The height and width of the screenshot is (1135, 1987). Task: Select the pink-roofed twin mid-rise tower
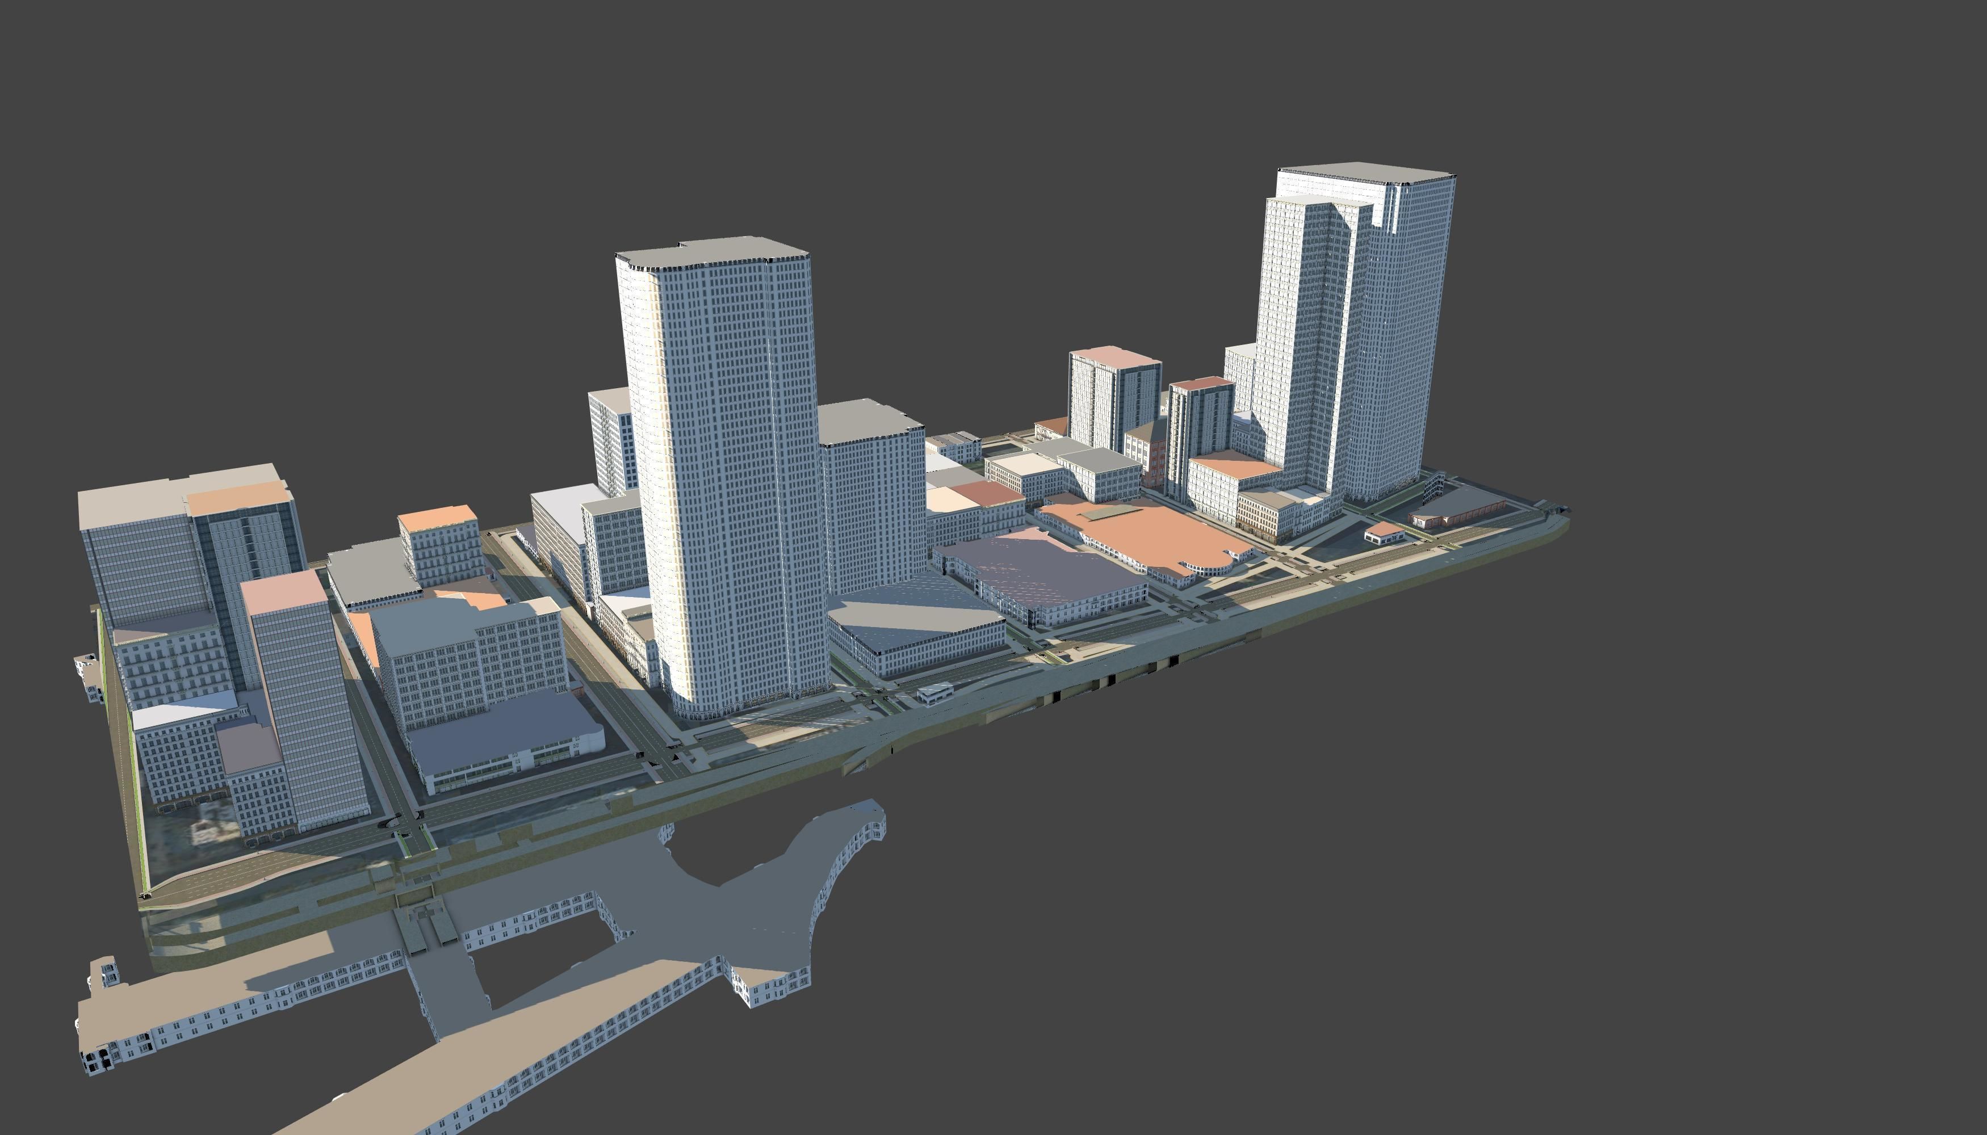pyautogui.click(x=1115, y=398)
